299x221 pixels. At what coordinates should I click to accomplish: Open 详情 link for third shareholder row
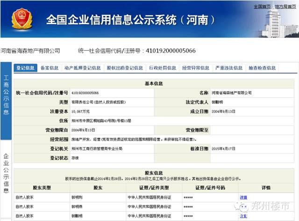pos(243,216)
